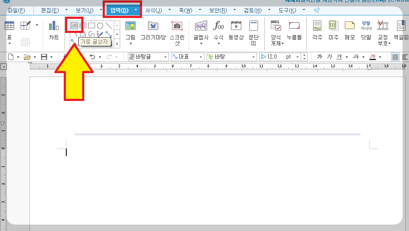Open the 서식(J) menu
The height and width of the screenshot is (231, 409).
pos(154,10)
